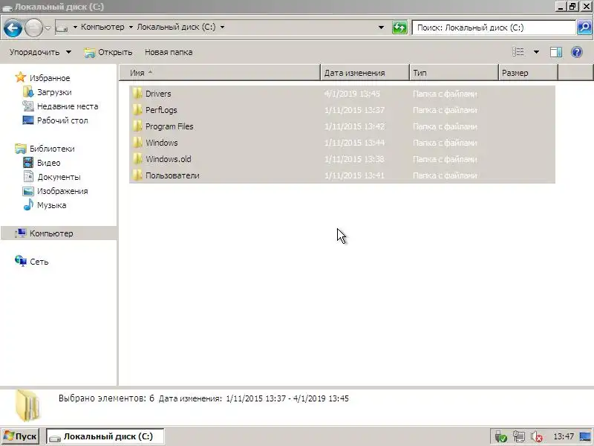Image resolution: width=594 pixels, height=446 pixels.
Task: Open Help with the question mark icon
Action: (577, 52)
